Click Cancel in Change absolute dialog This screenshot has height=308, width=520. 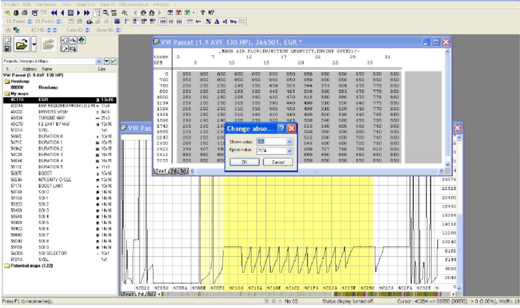click(278, 162)
